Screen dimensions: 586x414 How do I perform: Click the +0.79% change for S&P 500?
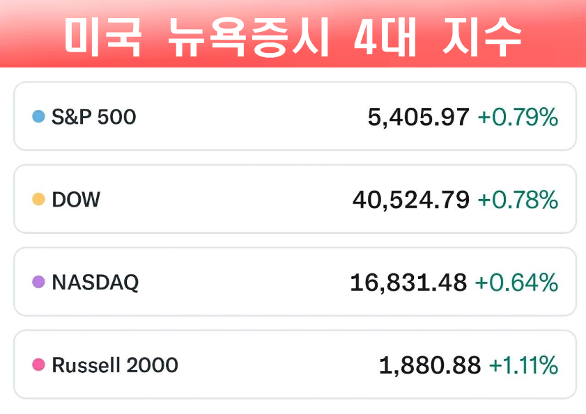pos(518,117)
